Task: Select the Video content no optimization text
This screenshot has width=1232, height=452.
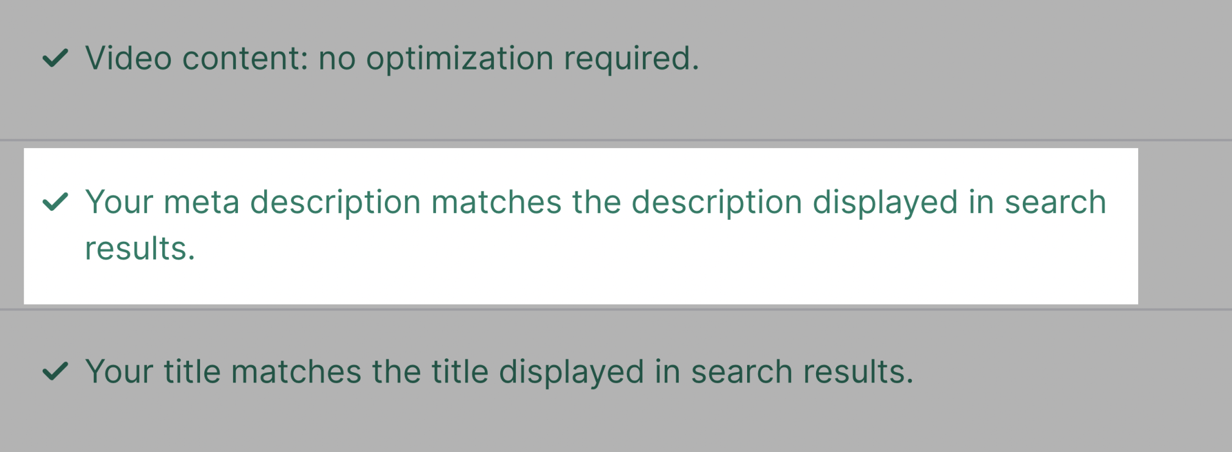Action: [x=392, y=59]
